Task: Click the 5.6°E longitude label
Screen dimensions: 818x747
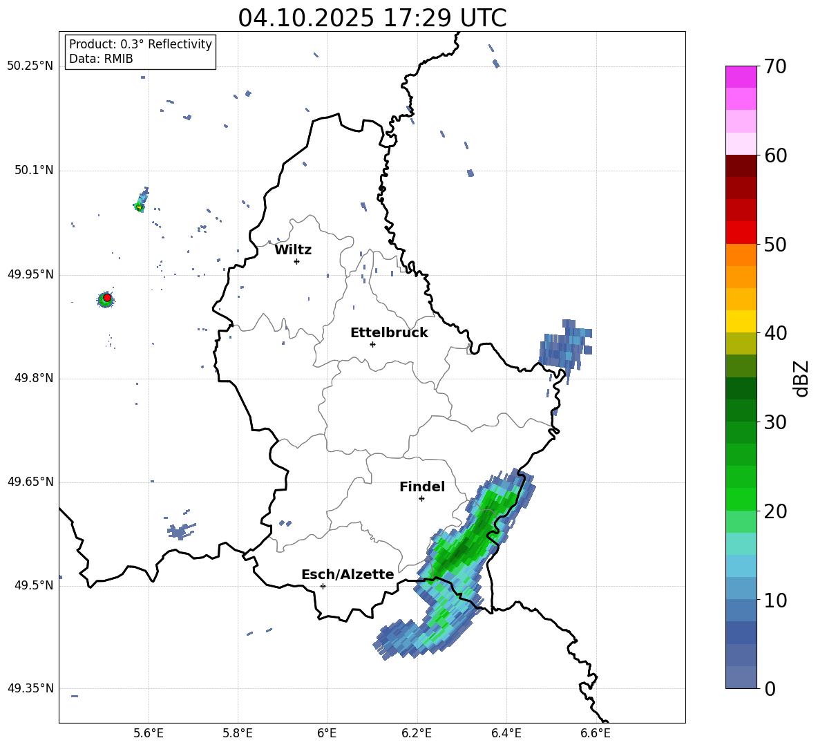Action: click(149, 733)
